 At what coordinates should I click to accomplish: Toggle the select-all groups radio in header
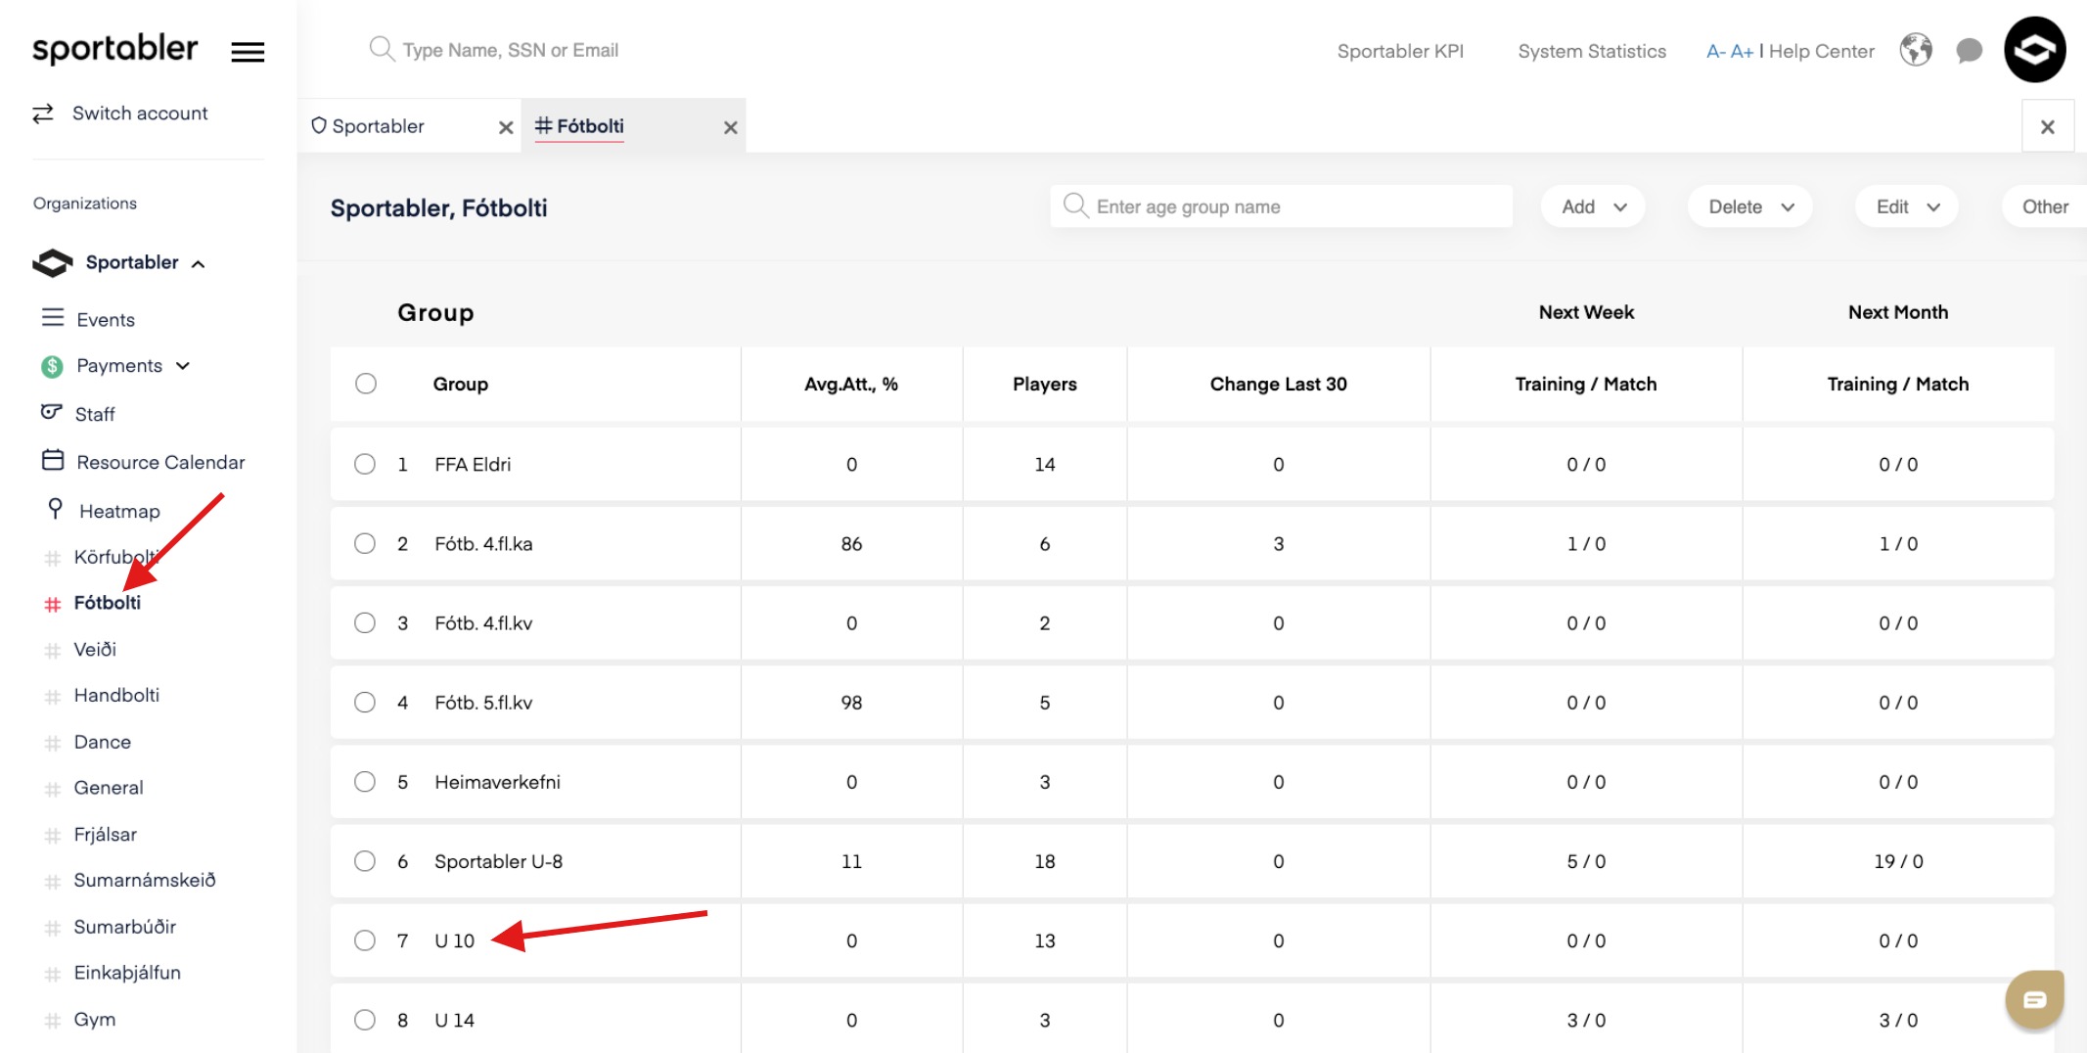pyautogui.click(x=366, y=384)
